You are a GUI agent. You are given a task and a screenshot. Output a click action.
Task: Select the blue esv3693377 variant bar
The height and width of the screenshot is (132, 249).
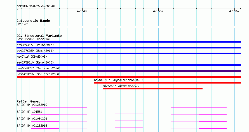point(129,48)
